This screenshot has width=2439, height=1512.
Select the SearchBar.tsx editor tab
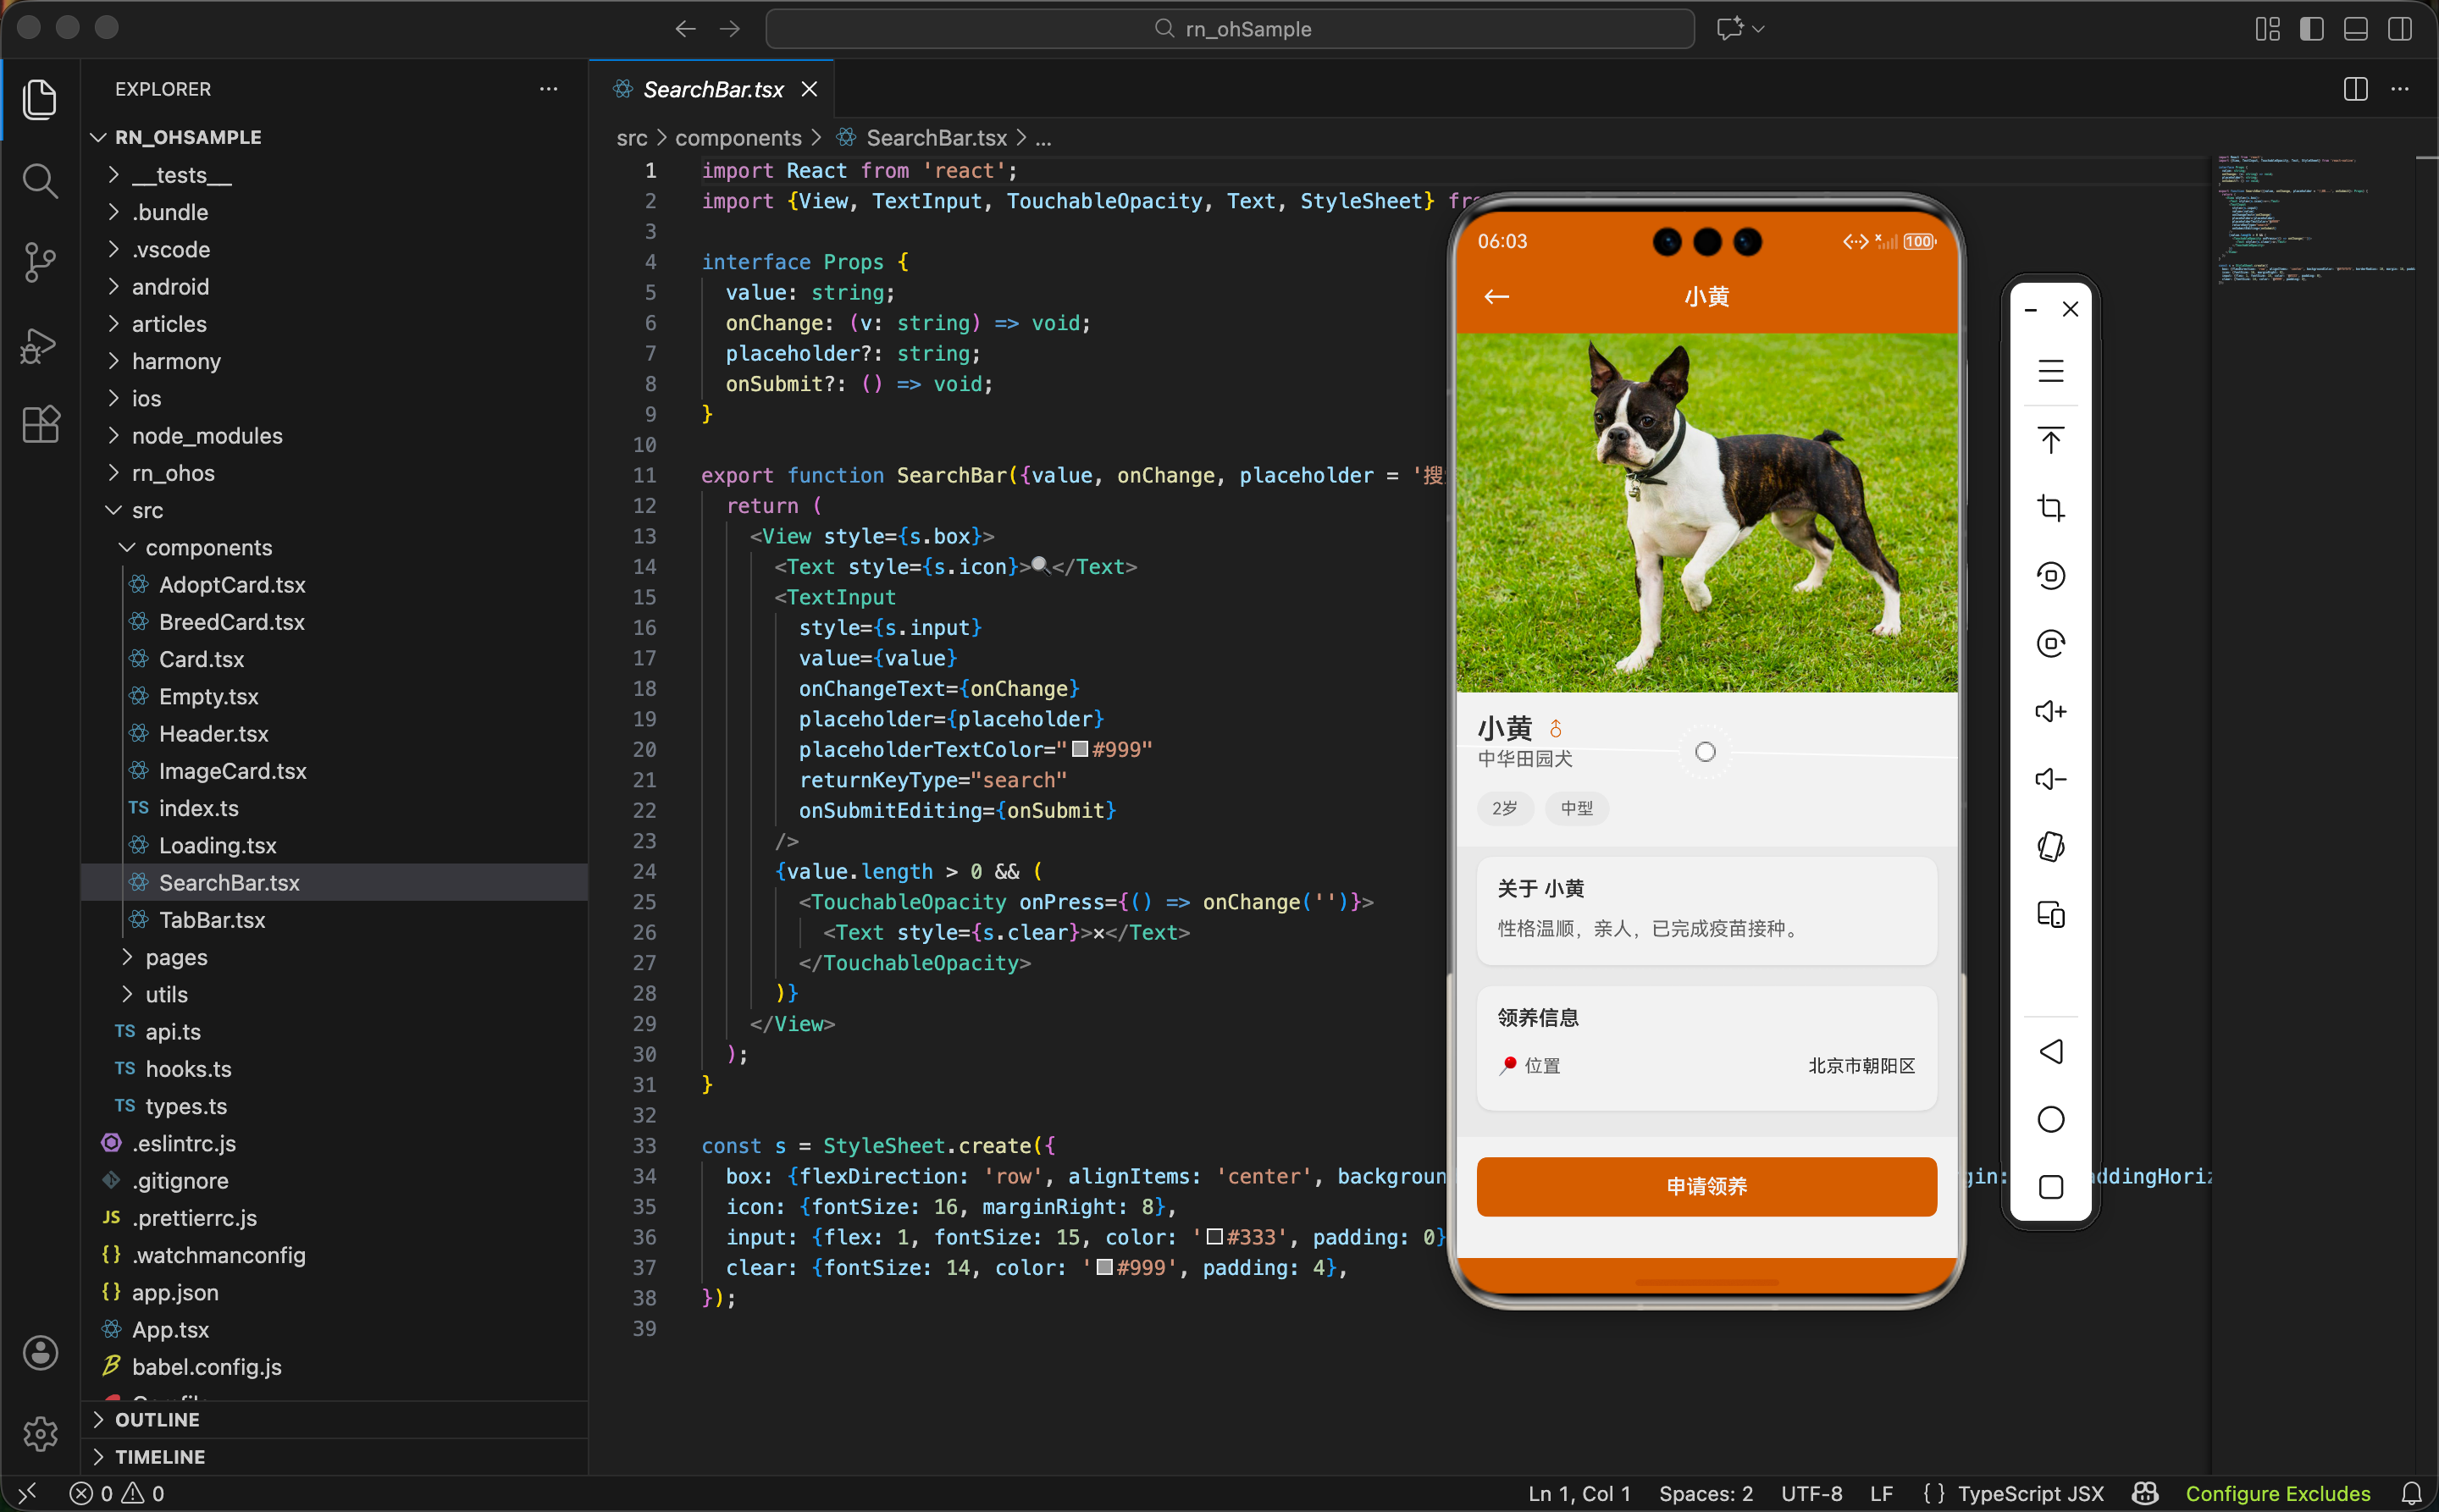pyautogui.click(x=712, y=89)
